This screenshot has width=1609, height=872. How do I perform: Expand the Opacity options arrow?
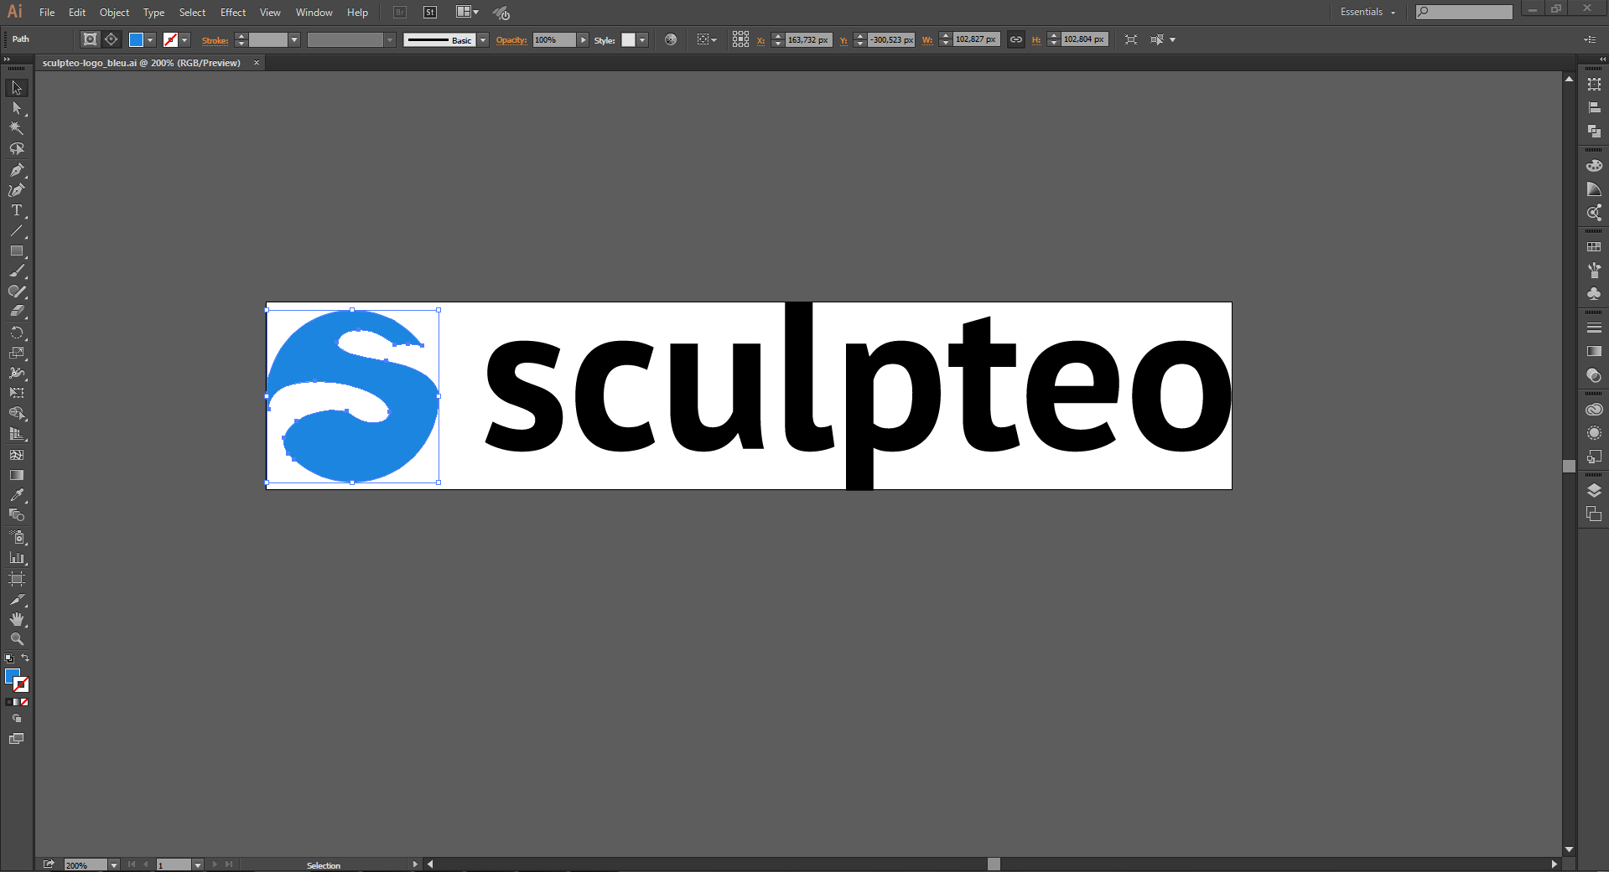pos(583,39)
